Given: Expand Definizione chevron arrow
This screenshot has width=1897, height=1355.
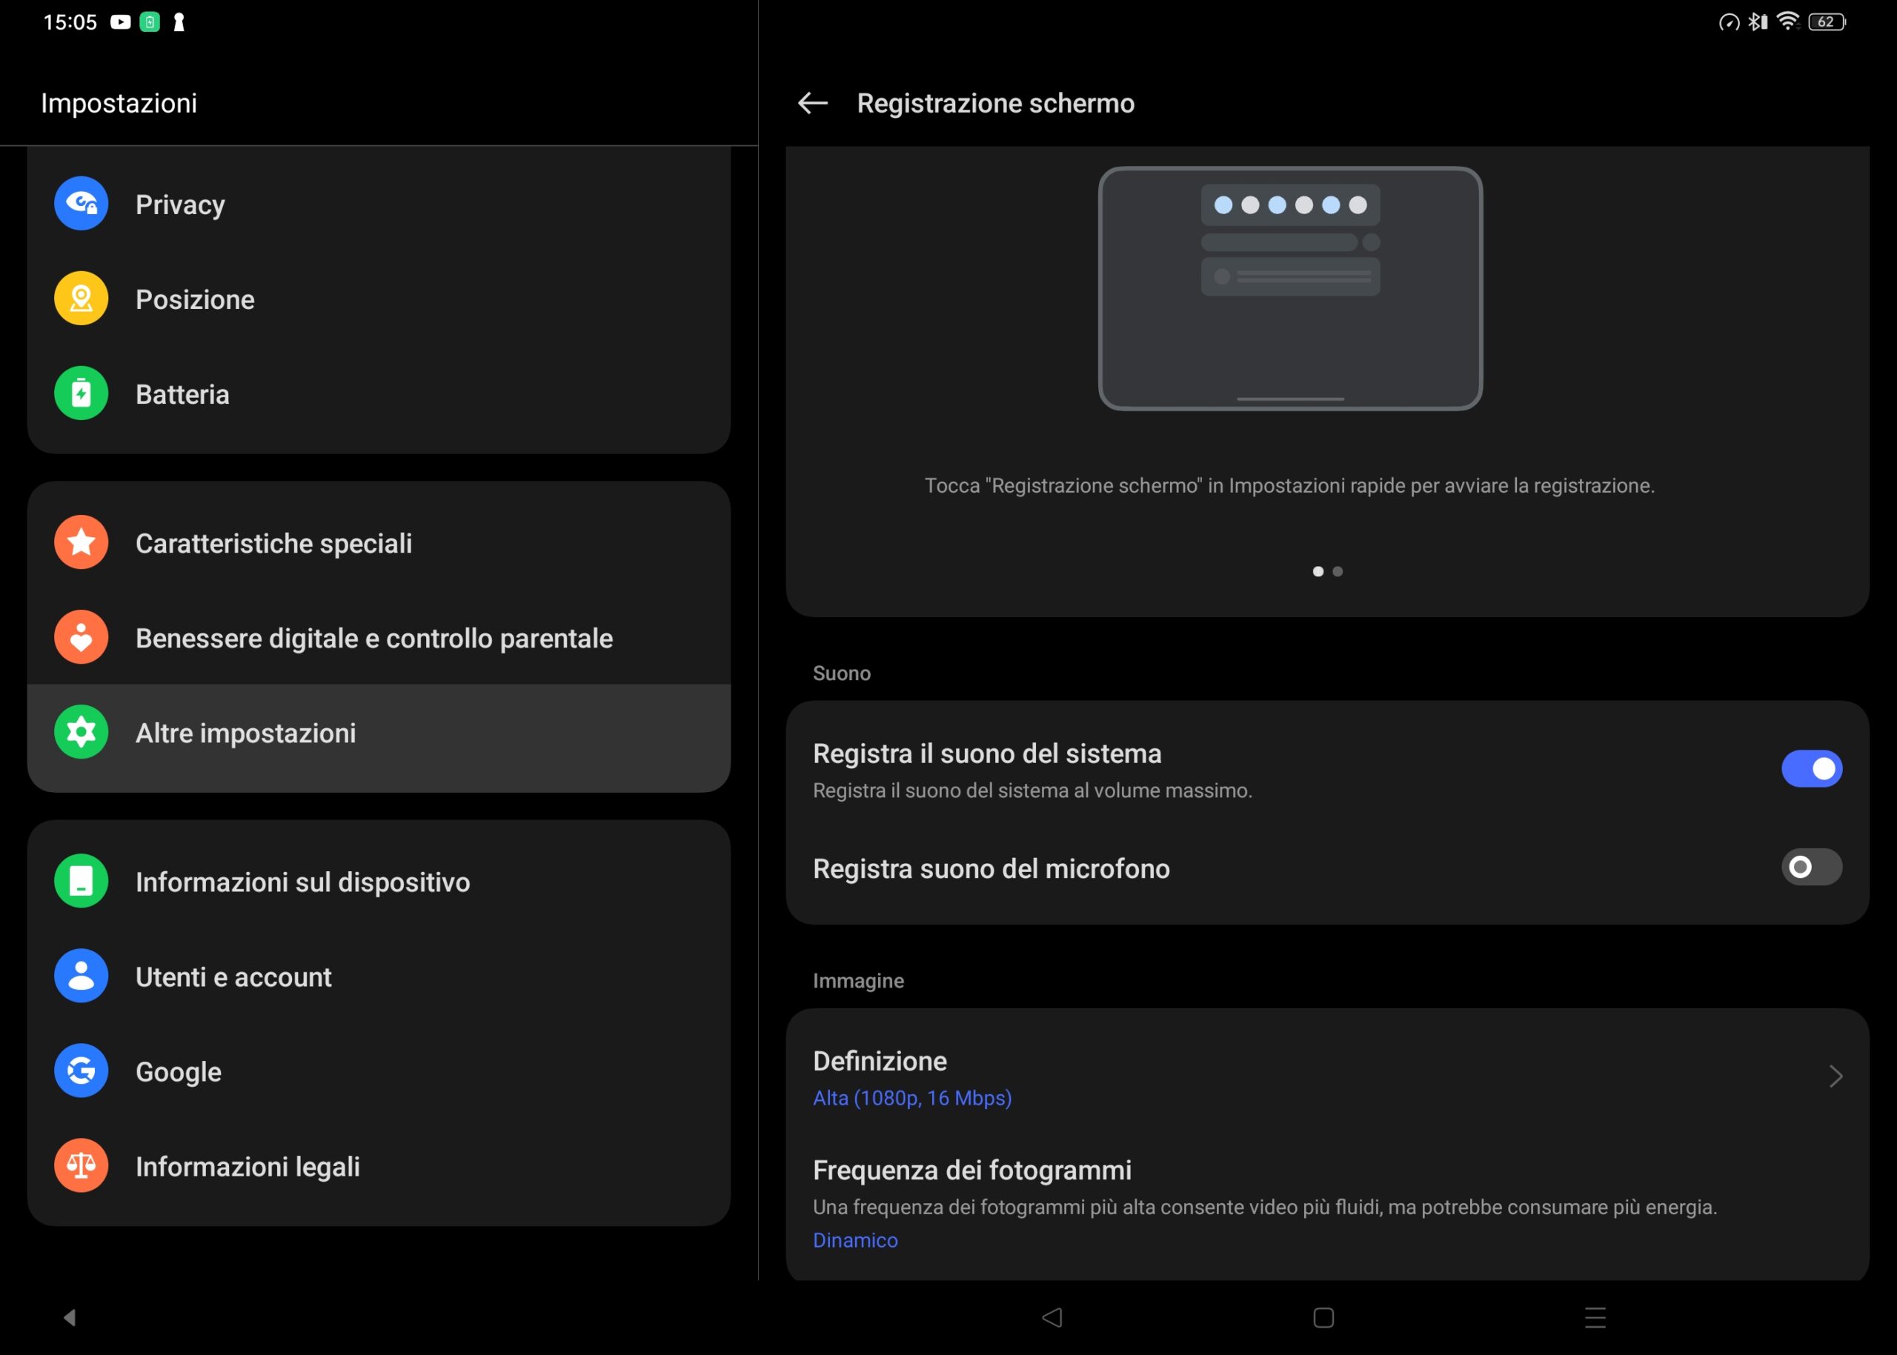Looking at the screenshot, I should pyautogui.click(x=1835, y=1076).
